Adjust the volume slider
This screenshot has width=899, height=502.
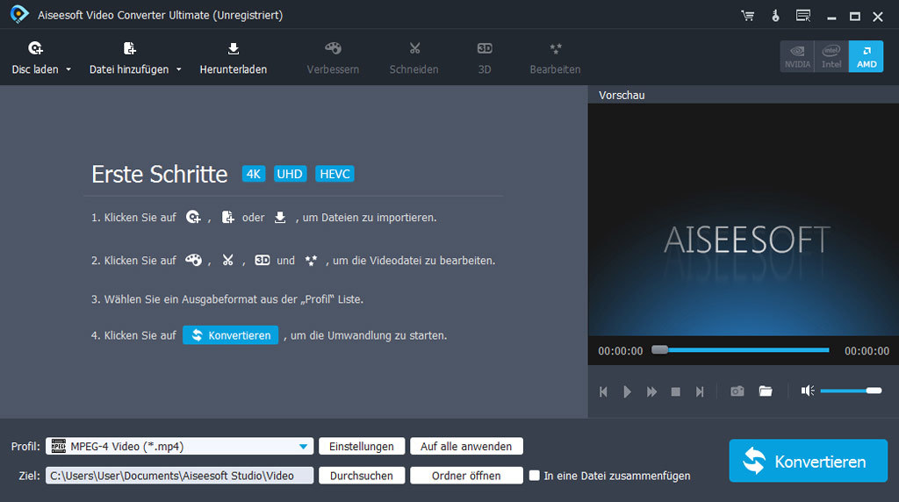851,391
